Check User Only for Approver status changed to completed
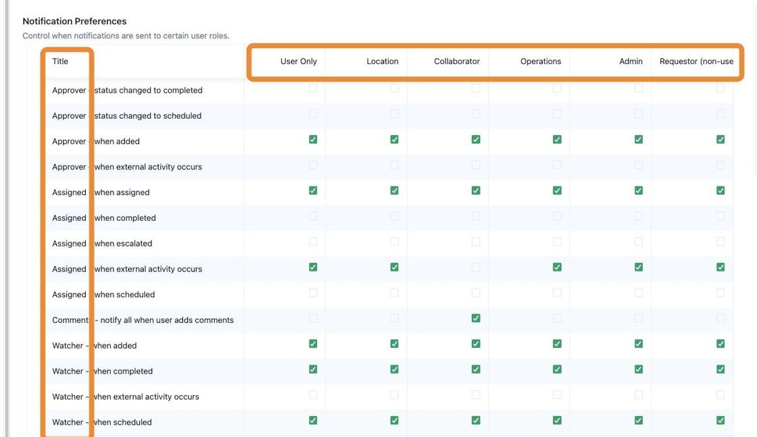The height and width of the screenshot is (437, 757). (313, 88)
